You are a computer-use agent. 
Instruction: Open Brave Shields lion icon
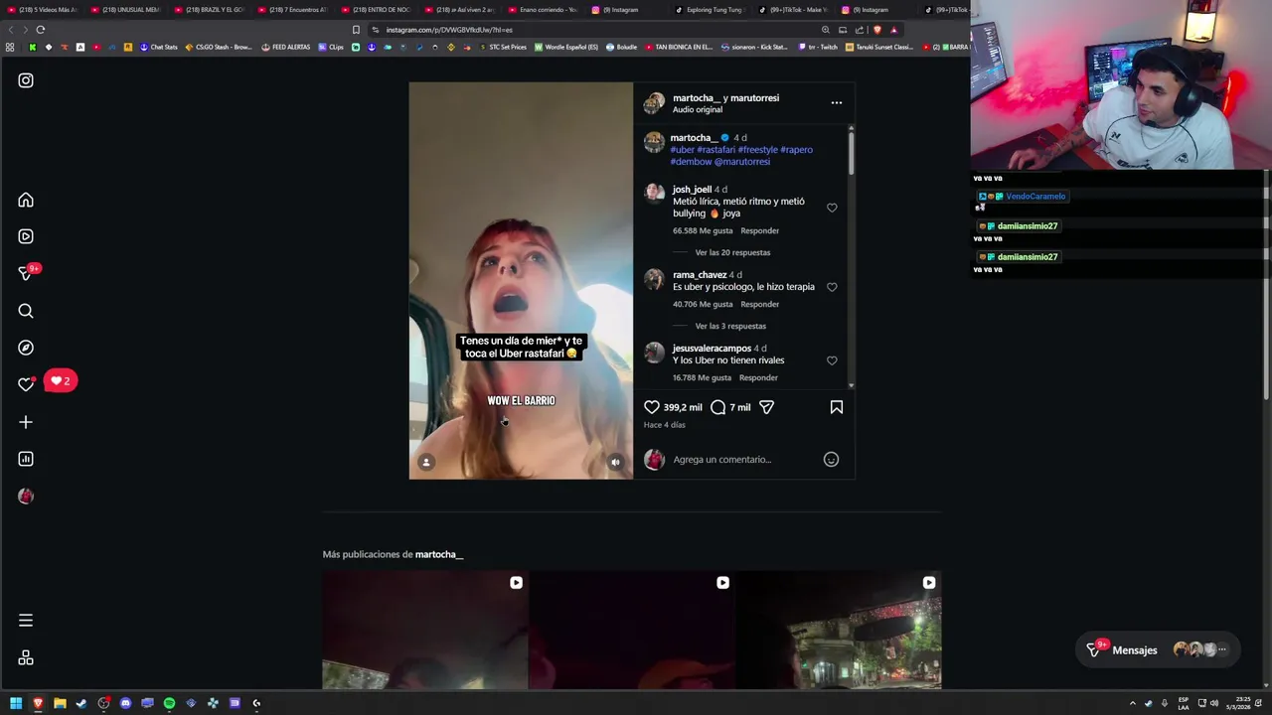(x=876, y=30)
